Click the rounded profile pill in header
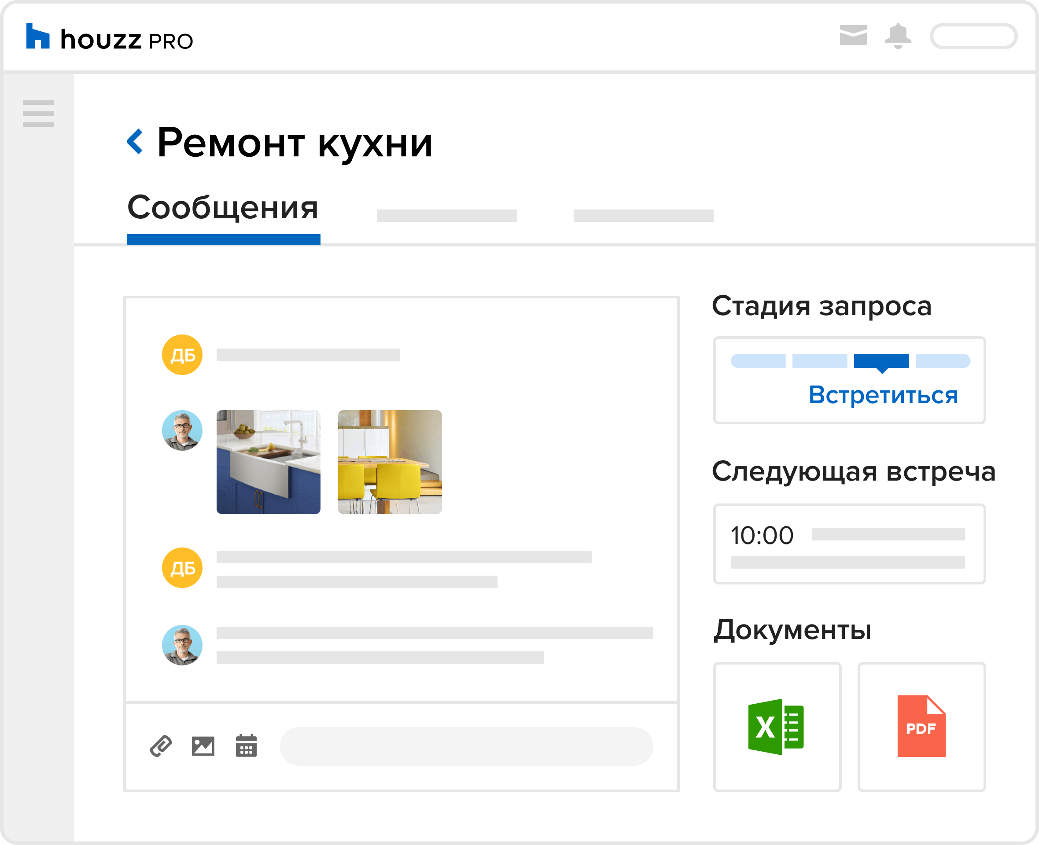Image resolution: width=1039 pixels, height=845 pixels. [x=973, y=36]
